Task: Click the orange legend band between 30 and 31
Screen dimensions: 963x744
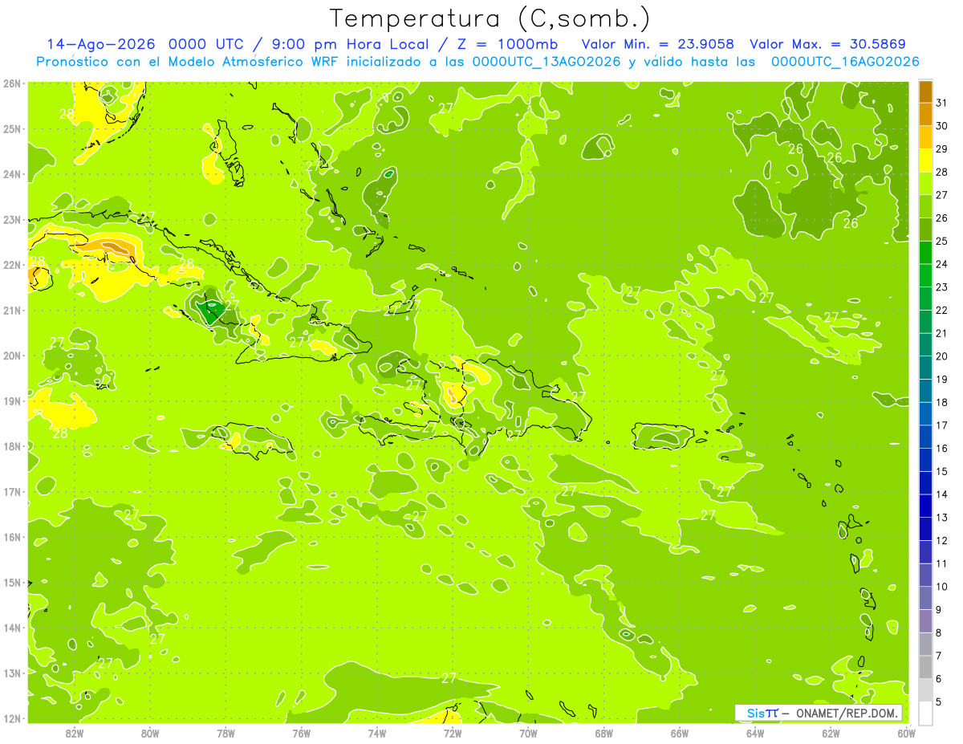Action: coord(925,115)
